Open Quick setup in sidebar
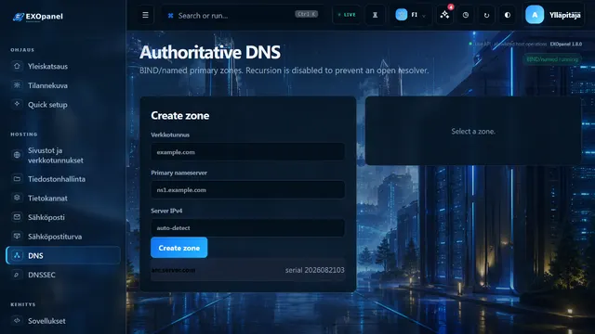The image size is (595, 334). click(x=63, y=105)
